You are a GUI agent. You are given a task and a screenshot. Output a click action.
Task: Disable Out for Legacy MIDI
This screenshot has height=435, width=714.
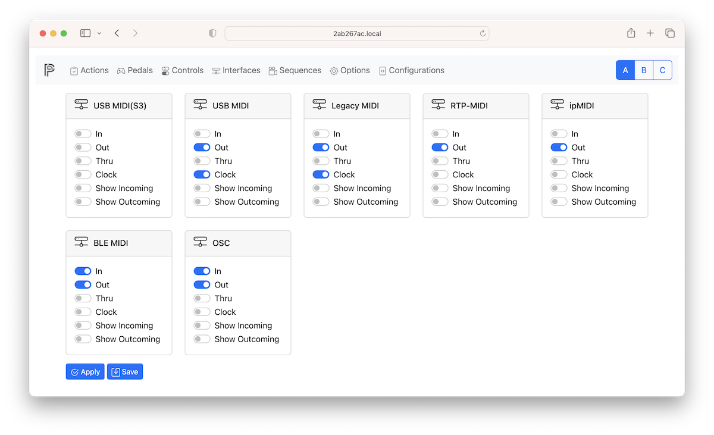click(321, 148)
